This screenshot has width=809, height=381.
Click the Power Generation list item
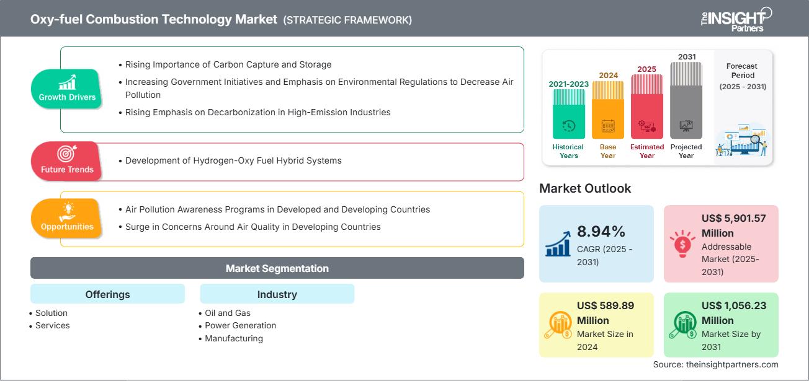click(241, 325)
